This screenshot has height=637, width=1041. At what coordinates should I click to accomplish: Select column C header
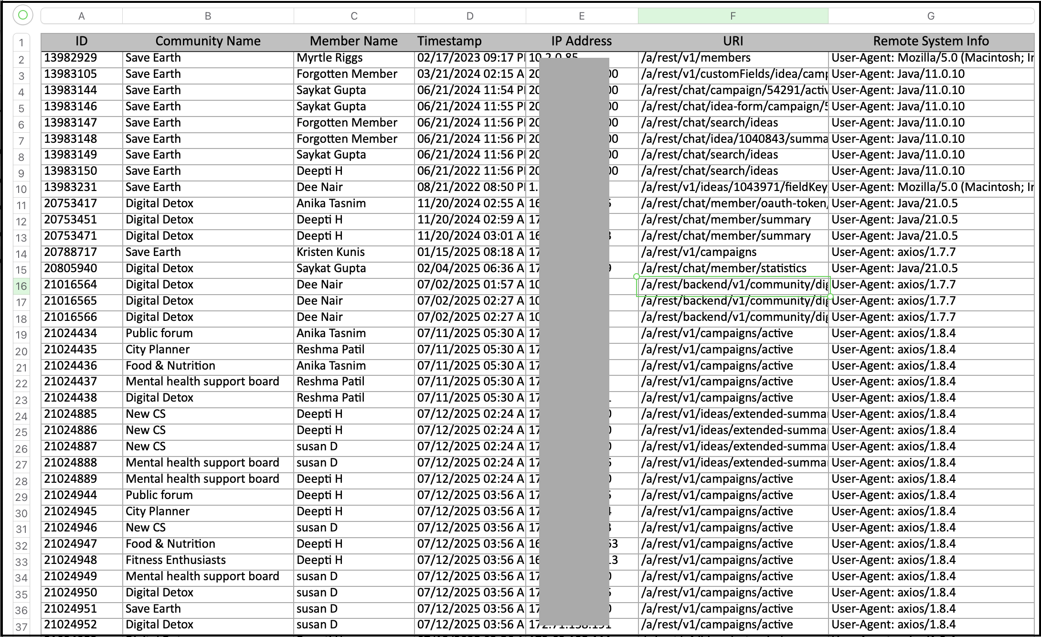(x=354, y=16)
